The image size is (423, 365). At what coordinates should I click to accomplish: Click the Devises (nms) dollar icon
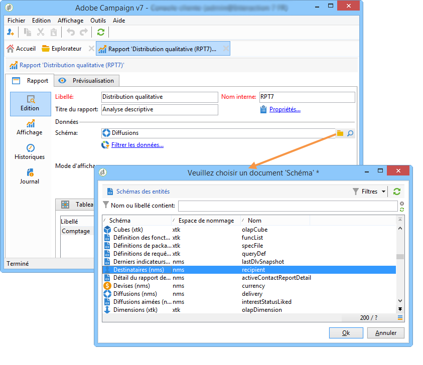pos(107,286)
